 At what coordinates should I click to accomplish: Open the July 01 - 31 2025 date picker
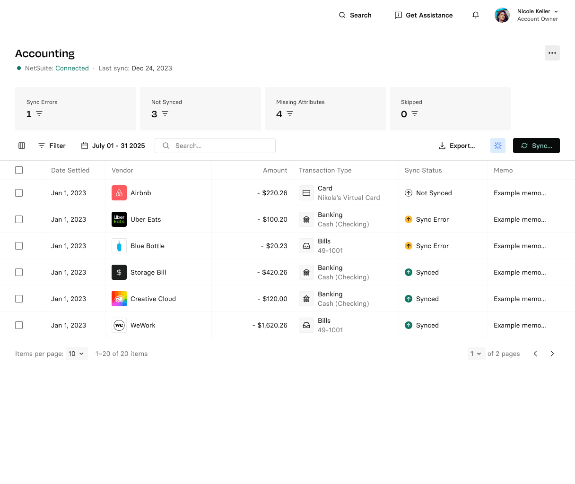click(113, 146)
